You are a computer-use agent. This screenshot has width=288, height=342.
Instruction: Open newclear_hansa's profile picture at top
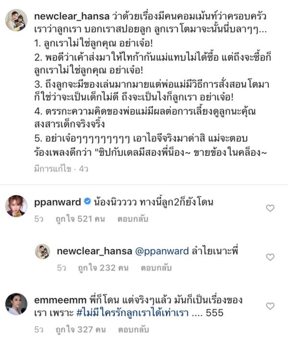click(16, 20)
